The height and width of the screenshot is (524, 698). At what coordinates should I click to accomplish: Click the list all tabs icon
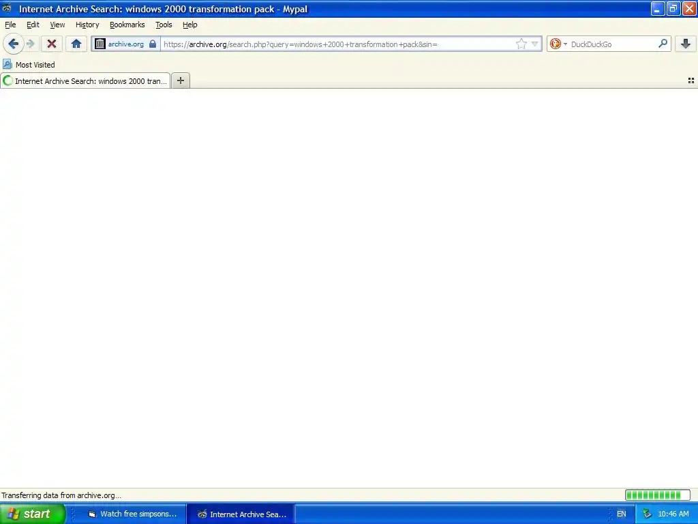coord(691,81)
